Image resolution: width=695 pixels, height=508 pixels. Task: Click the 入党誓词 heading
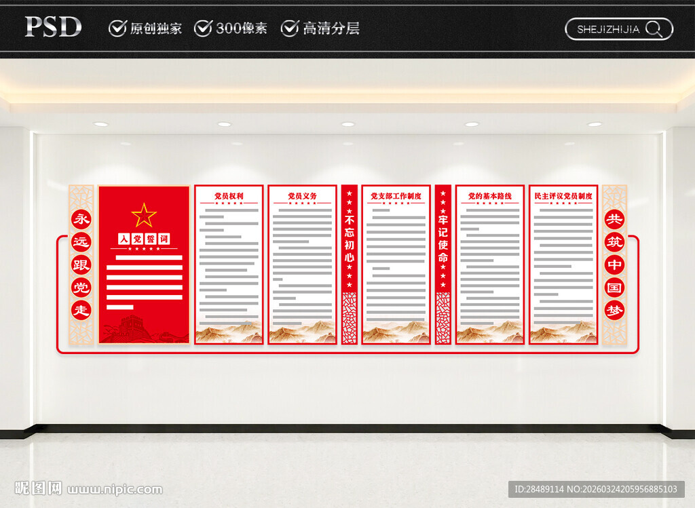[x=144, y=239]
